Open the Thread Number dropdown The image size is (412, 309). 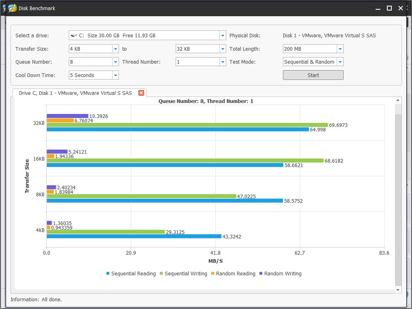click(x=223, y=62)
